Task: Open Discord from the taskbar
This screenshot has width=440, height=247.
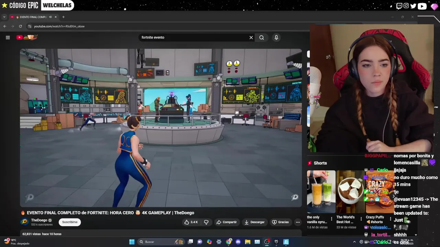Action: click(238, 242)
